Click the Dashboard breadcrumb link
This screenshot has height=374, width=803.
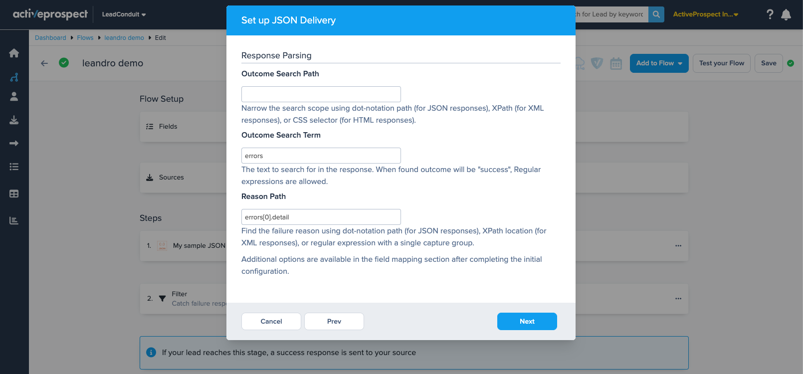pyautogui.click(x=50, y=38)
